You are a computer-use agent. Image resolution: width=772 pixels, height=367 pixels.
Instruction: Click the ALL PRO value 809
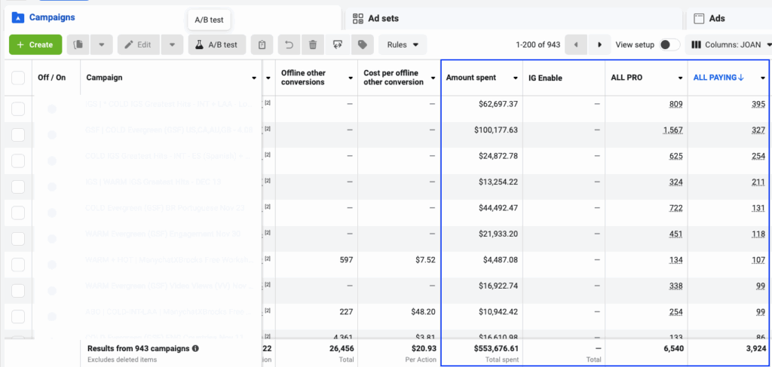click(676, 104)
